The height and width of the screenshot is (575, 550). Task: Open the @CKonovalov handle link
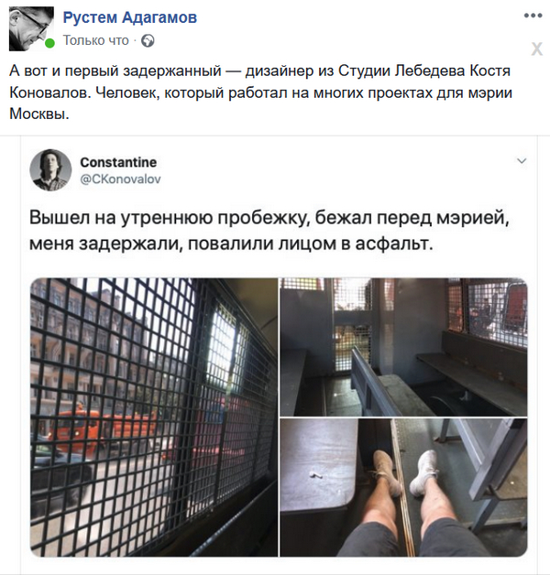(120, 179)
